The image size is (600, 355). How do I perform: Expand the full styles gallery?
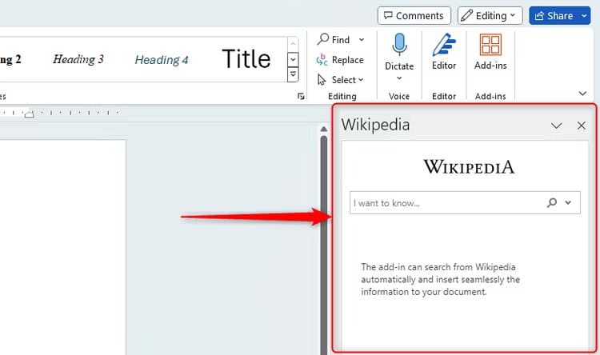[293, 74]
